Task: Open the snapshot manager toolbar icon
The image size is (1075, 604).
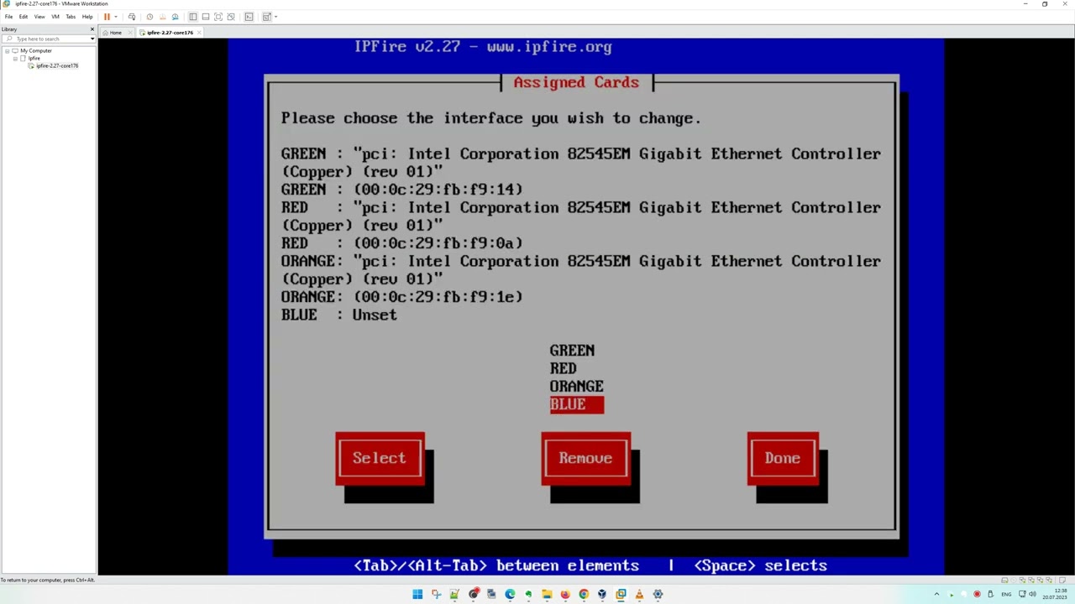Action: click(x=176, y=17)
